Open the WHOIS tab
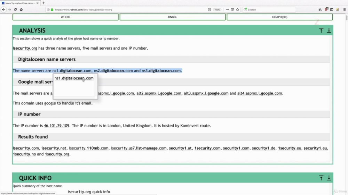348x195 pixels. pos(65,17)
